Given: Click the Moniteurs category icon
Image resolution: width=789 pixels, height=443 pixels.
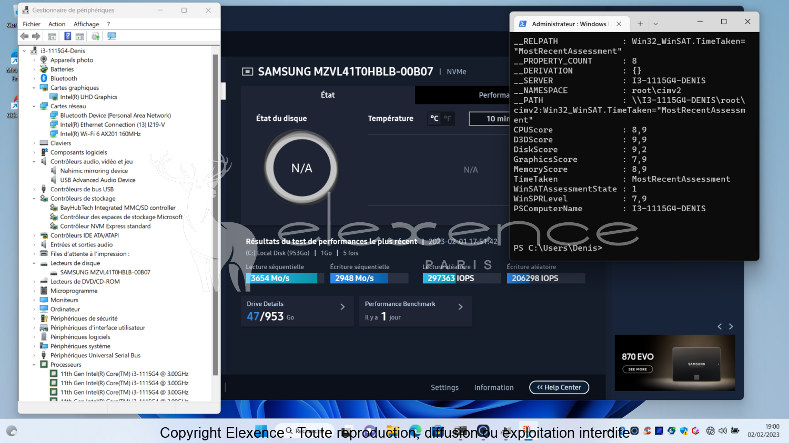Looking at the screenshot, I should tap(44, 300).
